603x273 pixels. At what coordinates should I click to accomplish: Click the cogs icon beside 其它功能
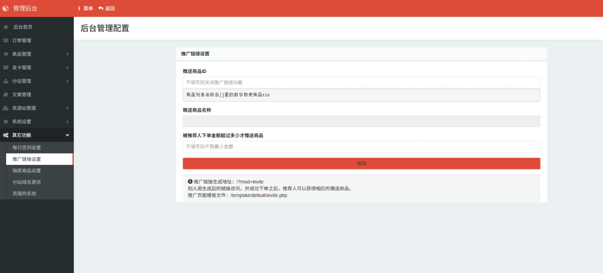[6, 135]
